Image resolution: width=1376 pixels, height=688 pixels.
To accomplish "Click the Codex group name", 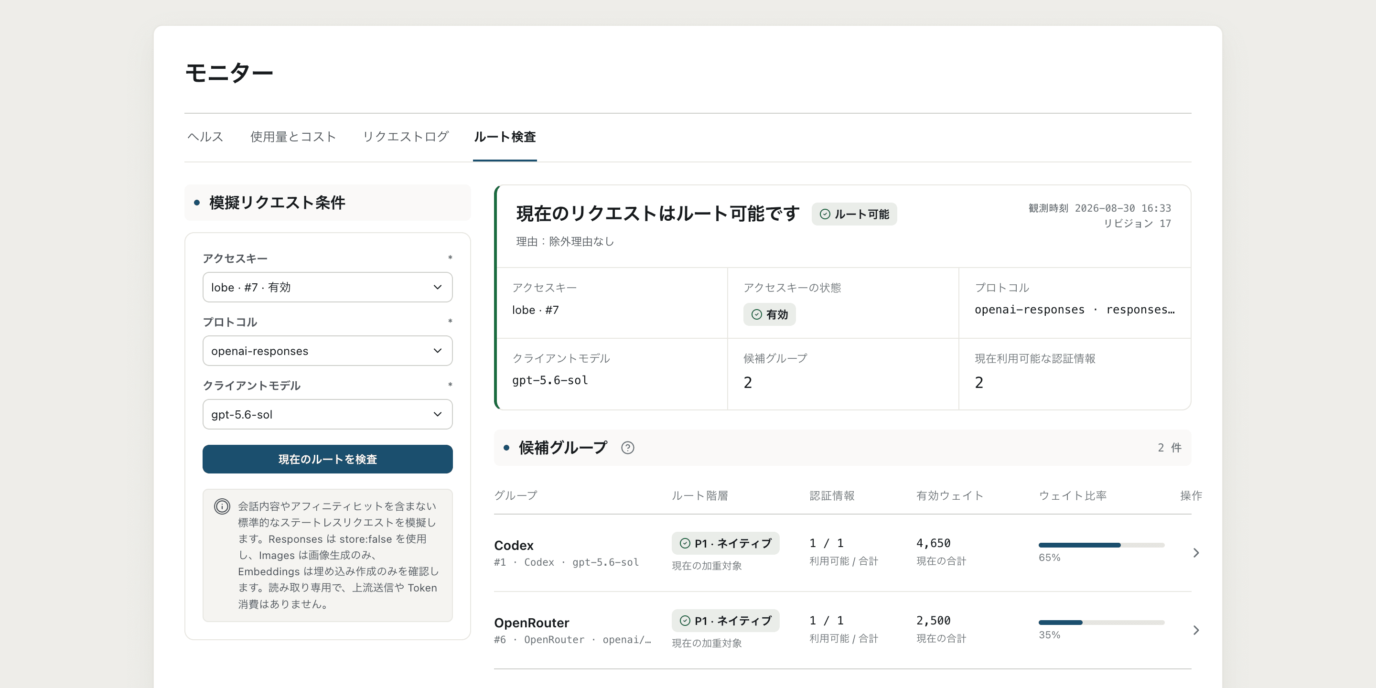I will click(514, 545).
